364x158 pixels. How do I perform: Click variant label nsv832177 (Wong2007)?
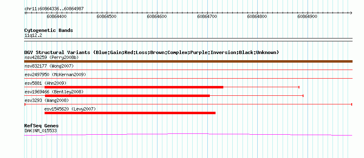pos(49,66)
